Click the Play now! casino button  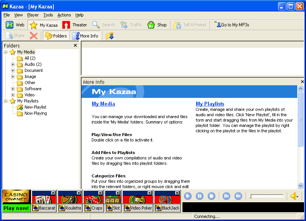tap(16, 208)
